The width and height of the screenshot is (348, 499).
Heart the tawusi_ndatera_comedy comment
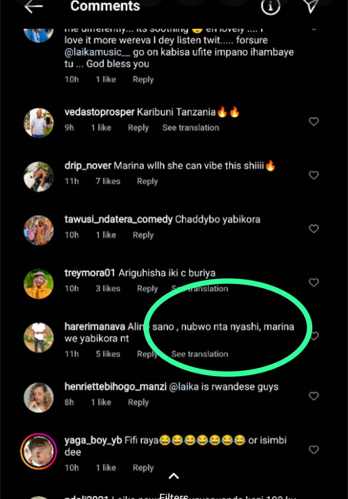pos(314,229)
